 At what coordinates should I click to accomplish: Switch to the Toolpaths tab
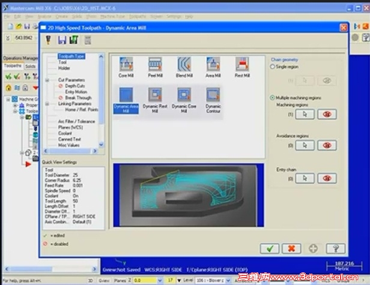pos(13,66)
